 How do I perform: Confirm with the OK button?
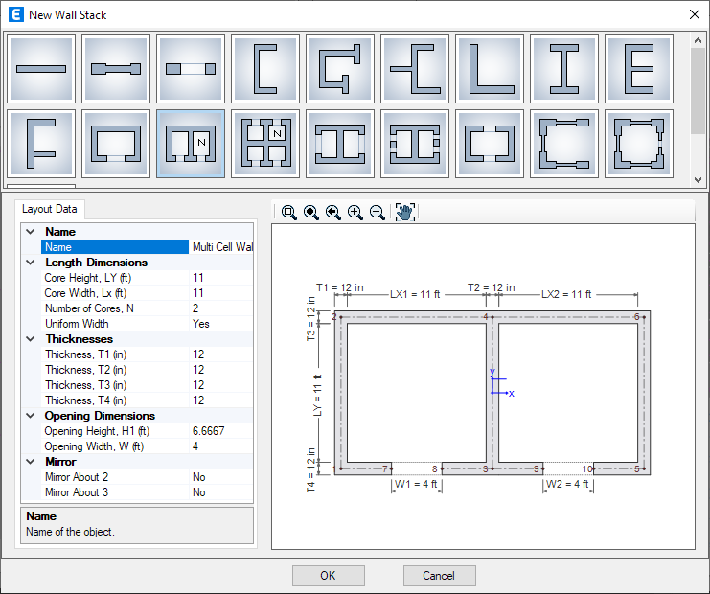(329, 576)
